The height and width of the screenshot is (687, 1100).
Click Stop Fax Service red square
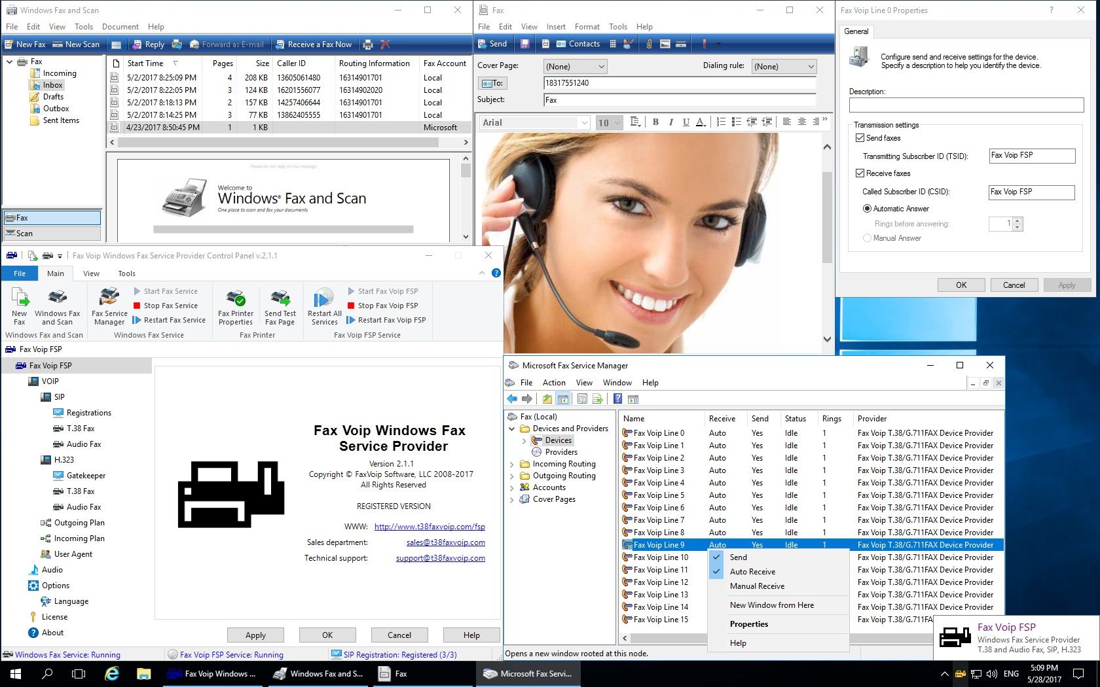[x=137, y=306]
